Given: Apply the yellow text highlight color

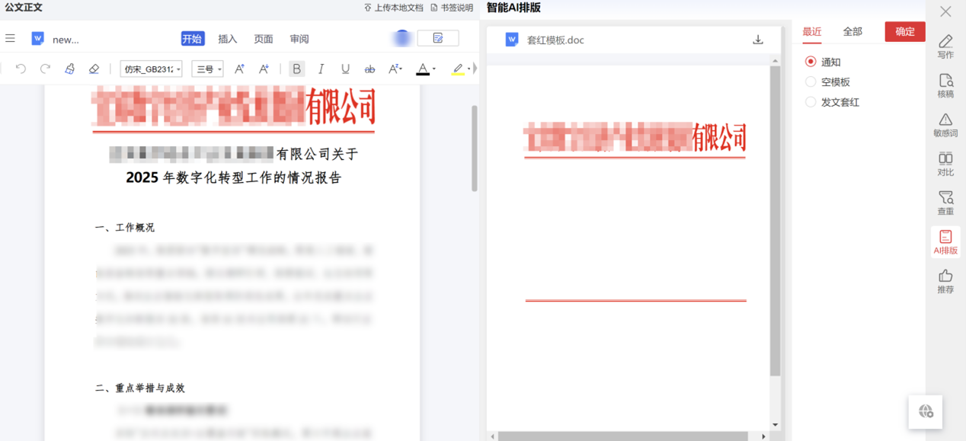Looking at the screenshot, I should pyautogui.click(x=456, y=69).
